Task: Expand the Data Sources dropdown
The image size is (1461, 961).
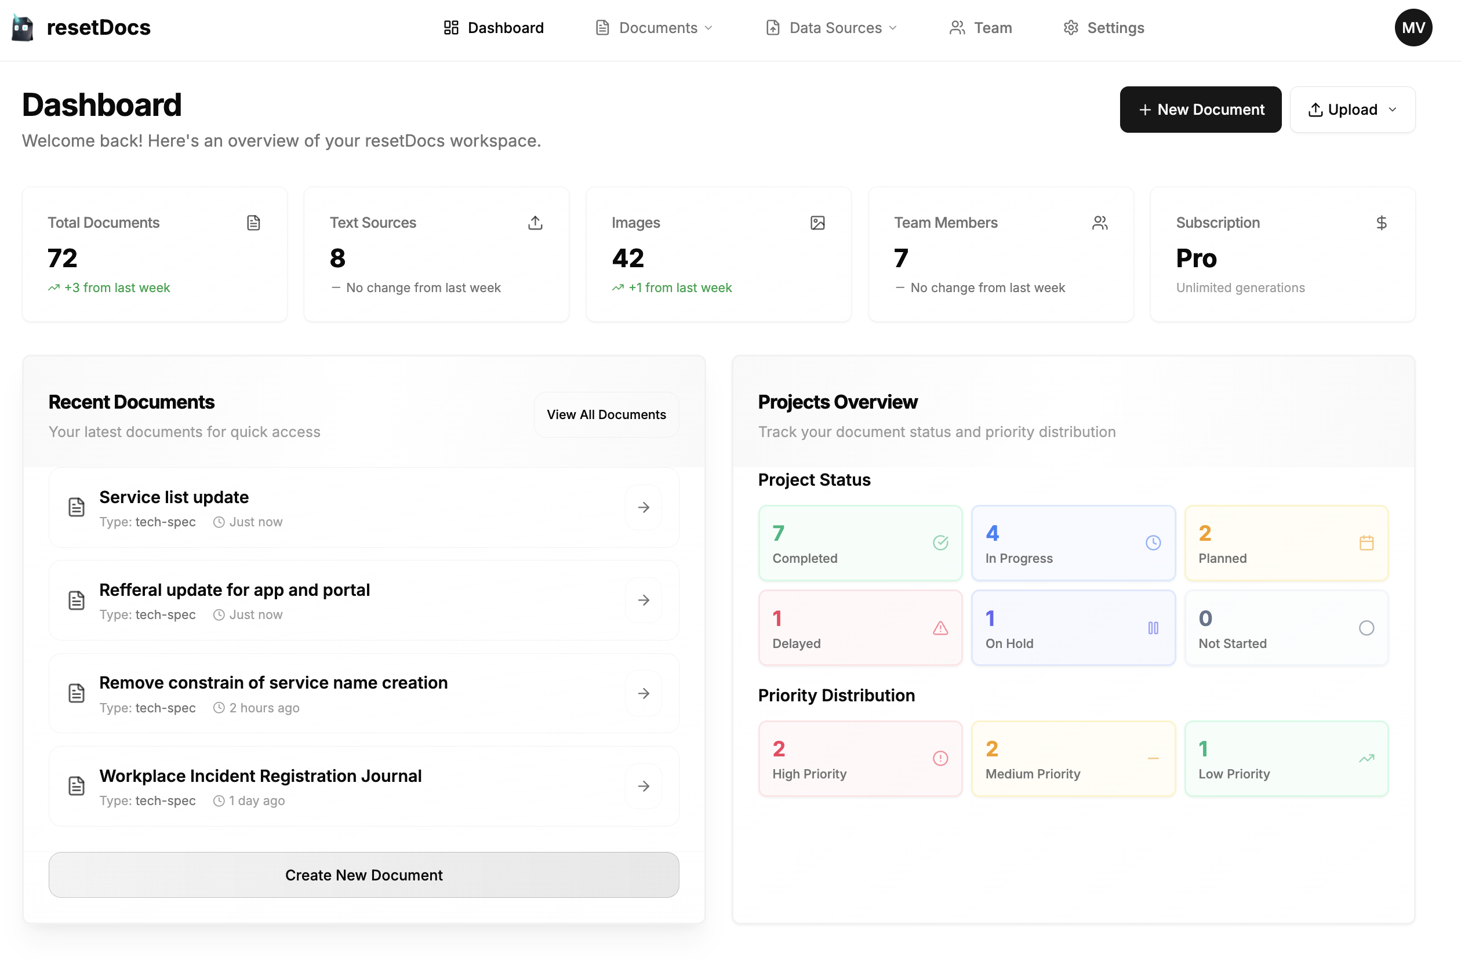Action: pyautogui.click(x=831, y=28)
